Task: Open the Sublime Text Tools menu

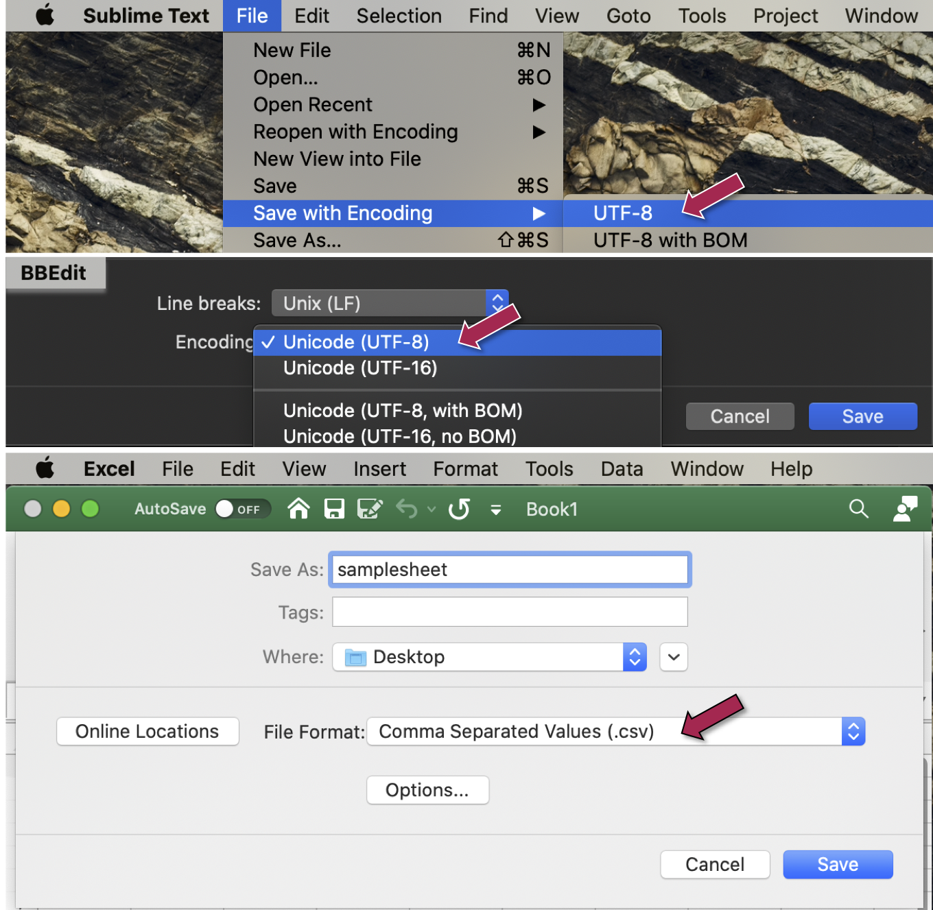Action: coord(702,16)
